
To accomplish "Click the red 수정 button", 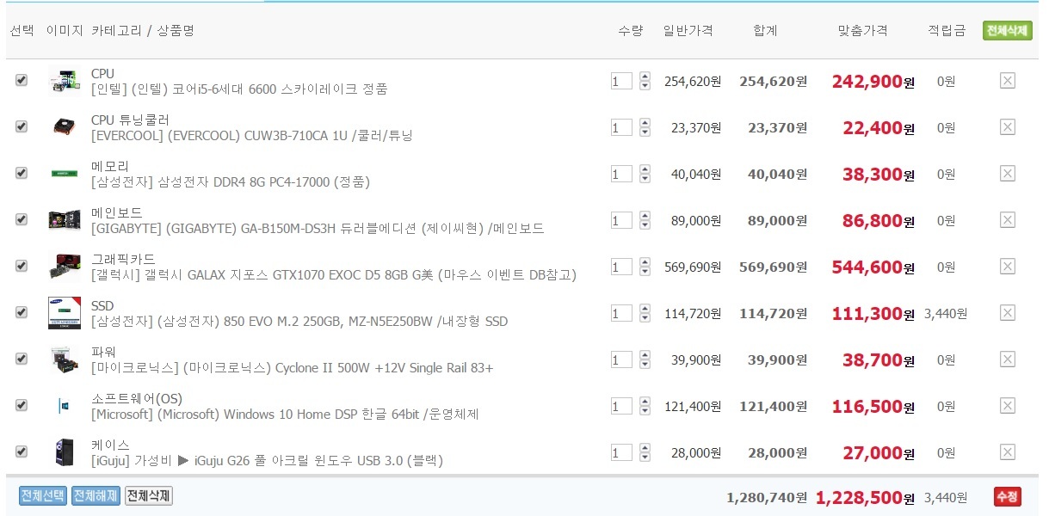I will pyautogui.click(x=1007, y=496).
